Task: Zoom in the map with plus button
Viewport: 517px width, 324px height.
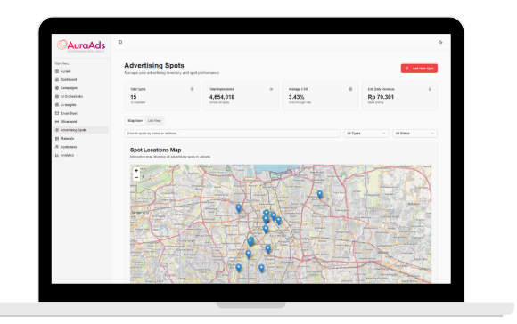Action: click(x=136, y=171)
